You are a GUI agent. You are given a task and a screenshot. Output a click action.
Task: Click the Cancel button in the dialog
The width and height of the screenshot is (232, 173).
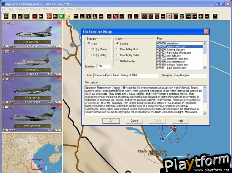pos(134,121)
